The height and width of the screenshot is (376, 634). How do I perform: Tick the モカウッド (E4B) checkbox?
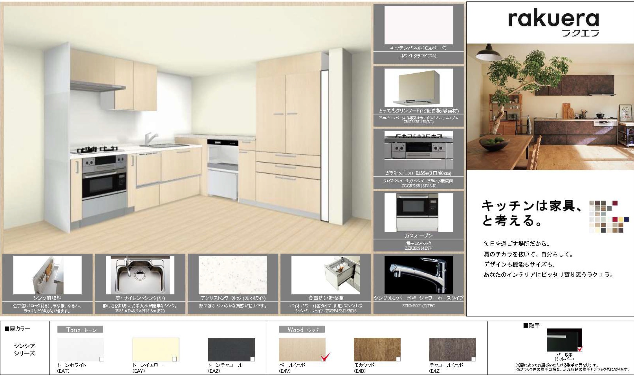point(398,359)
